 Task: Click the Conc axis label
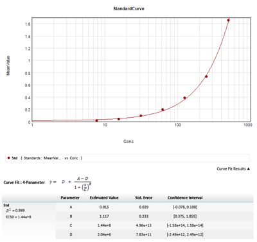[128, 141]
